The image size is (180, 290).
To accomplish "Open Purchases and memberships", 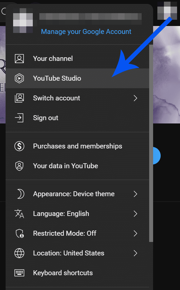I will pyautogui.click(x=77, y=146).
